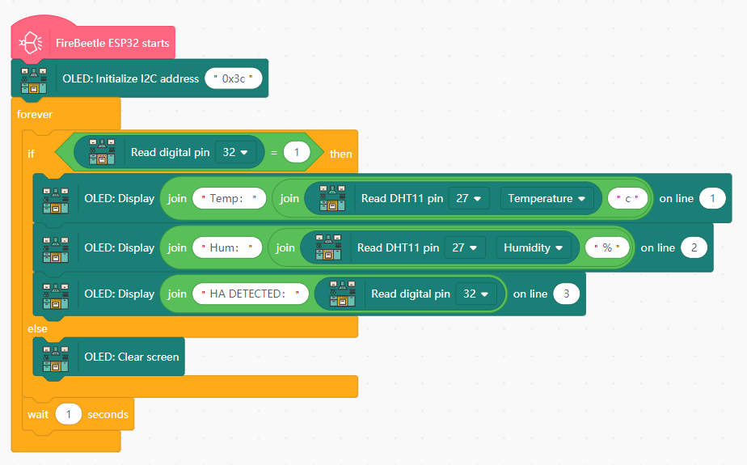
Task: Click icon of Read digital pin block in if condition
Action: coord(101,152)
